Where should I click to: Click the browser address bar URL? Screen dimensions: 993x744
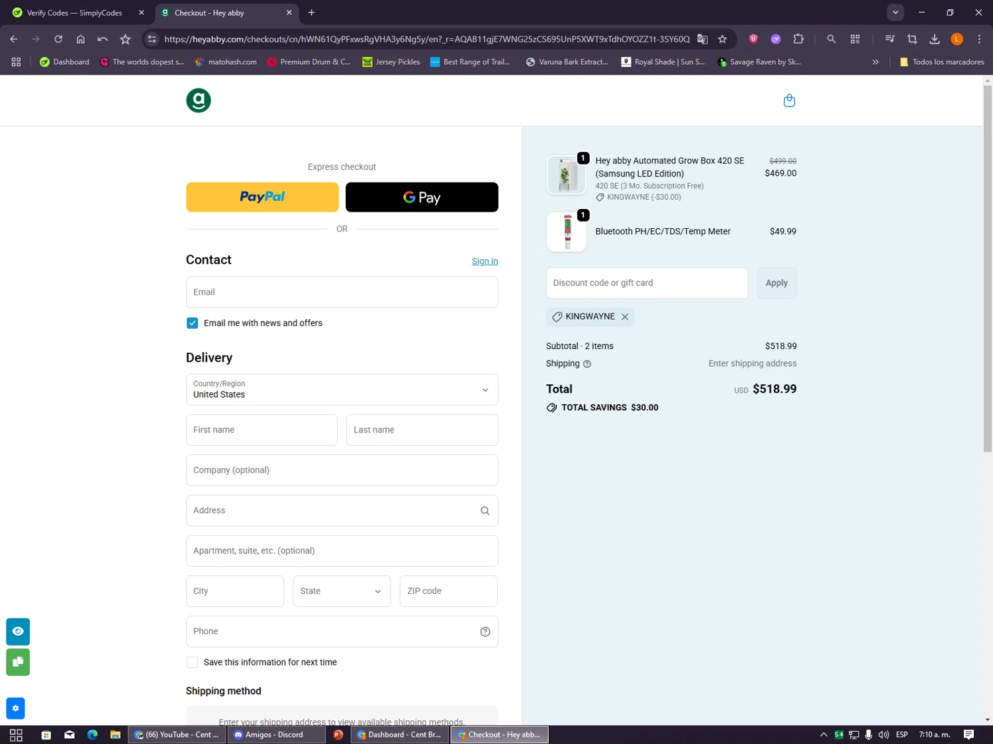426,39
